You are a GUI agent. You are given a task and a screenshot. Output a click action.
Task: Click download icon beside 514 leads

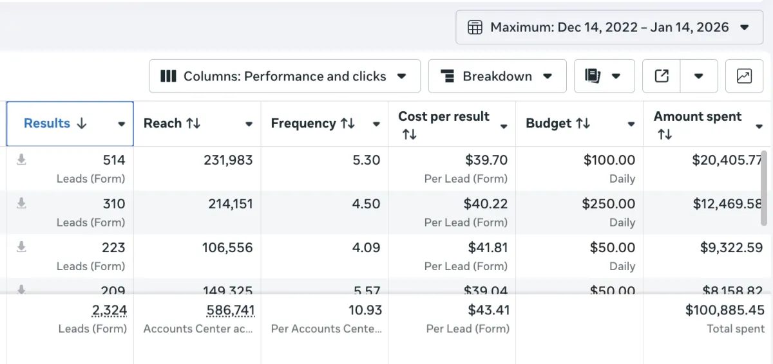[21, 160]
